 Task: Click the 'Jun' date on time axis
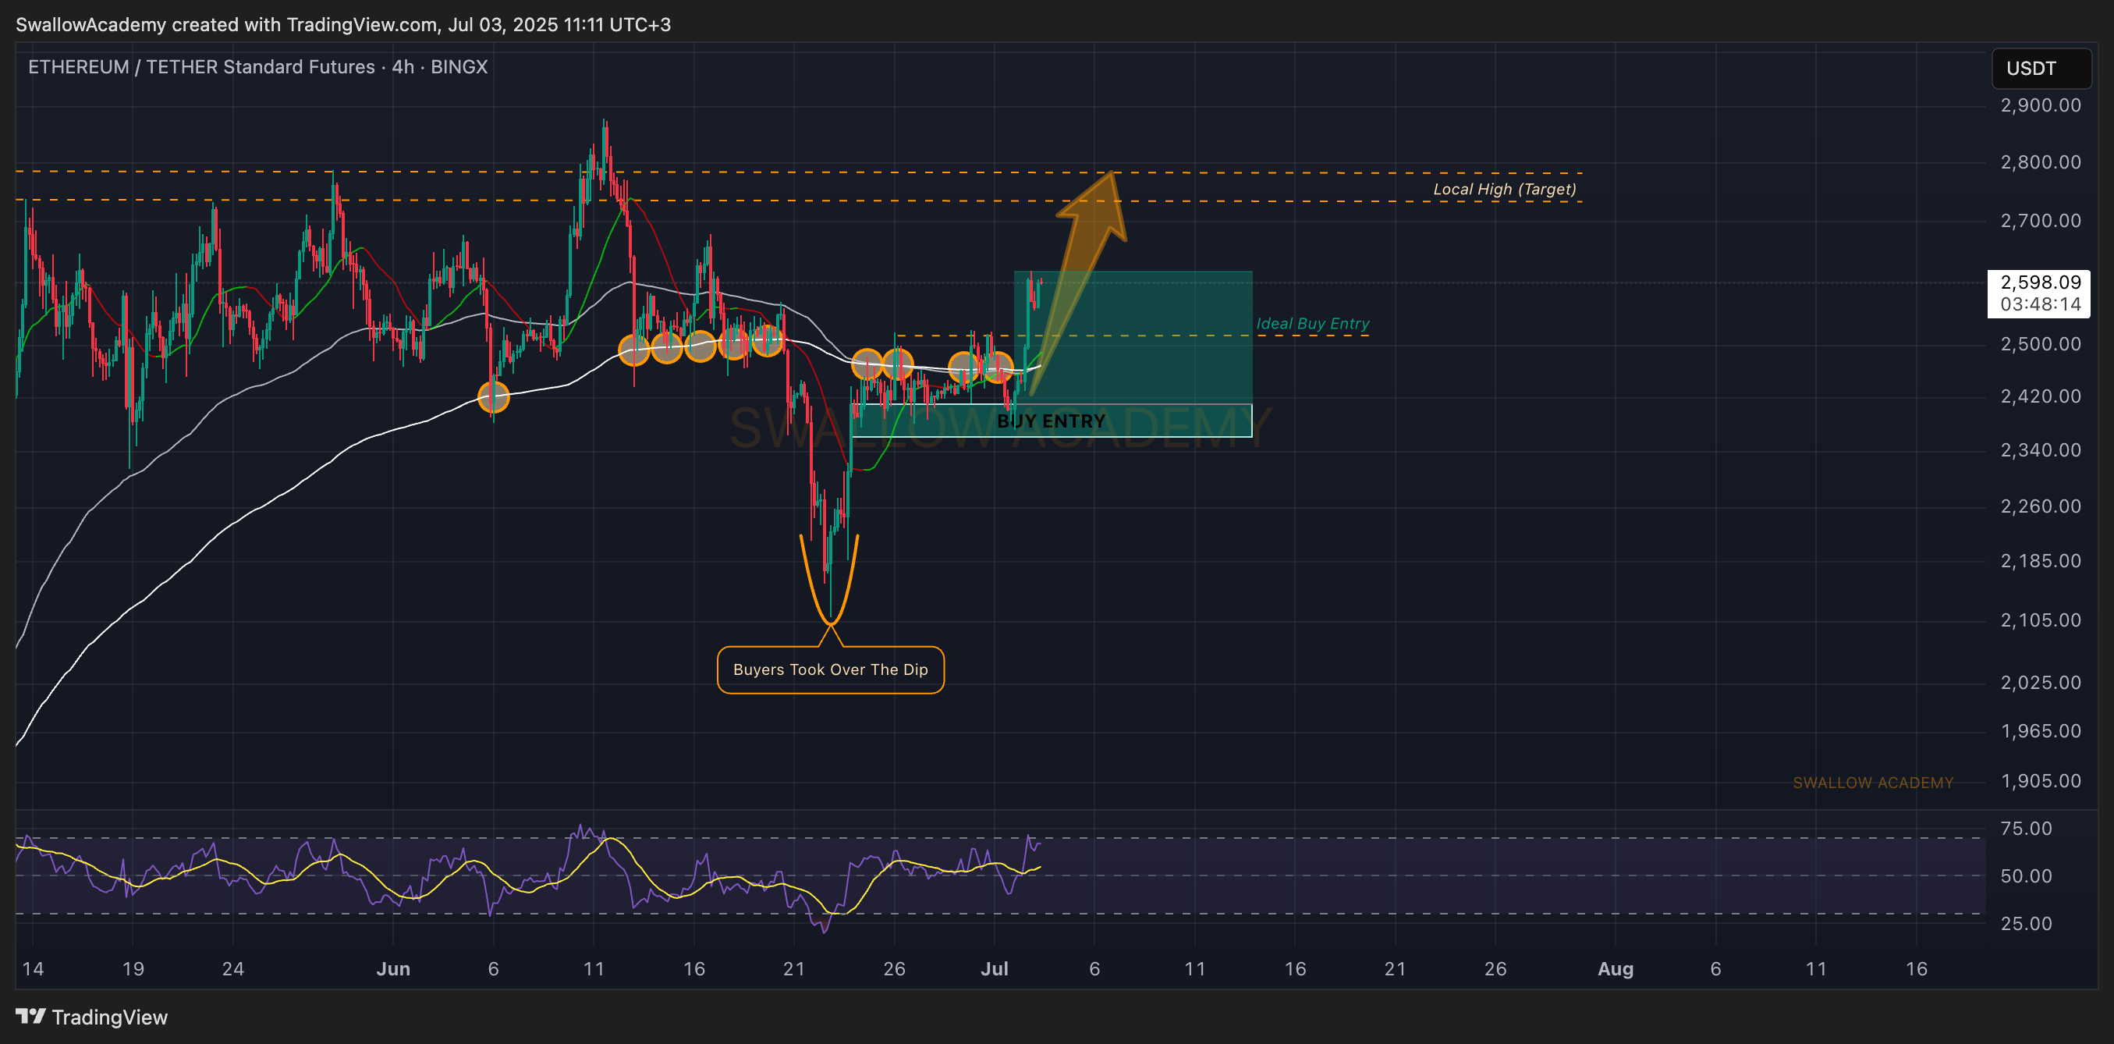[x=393, y=968]
